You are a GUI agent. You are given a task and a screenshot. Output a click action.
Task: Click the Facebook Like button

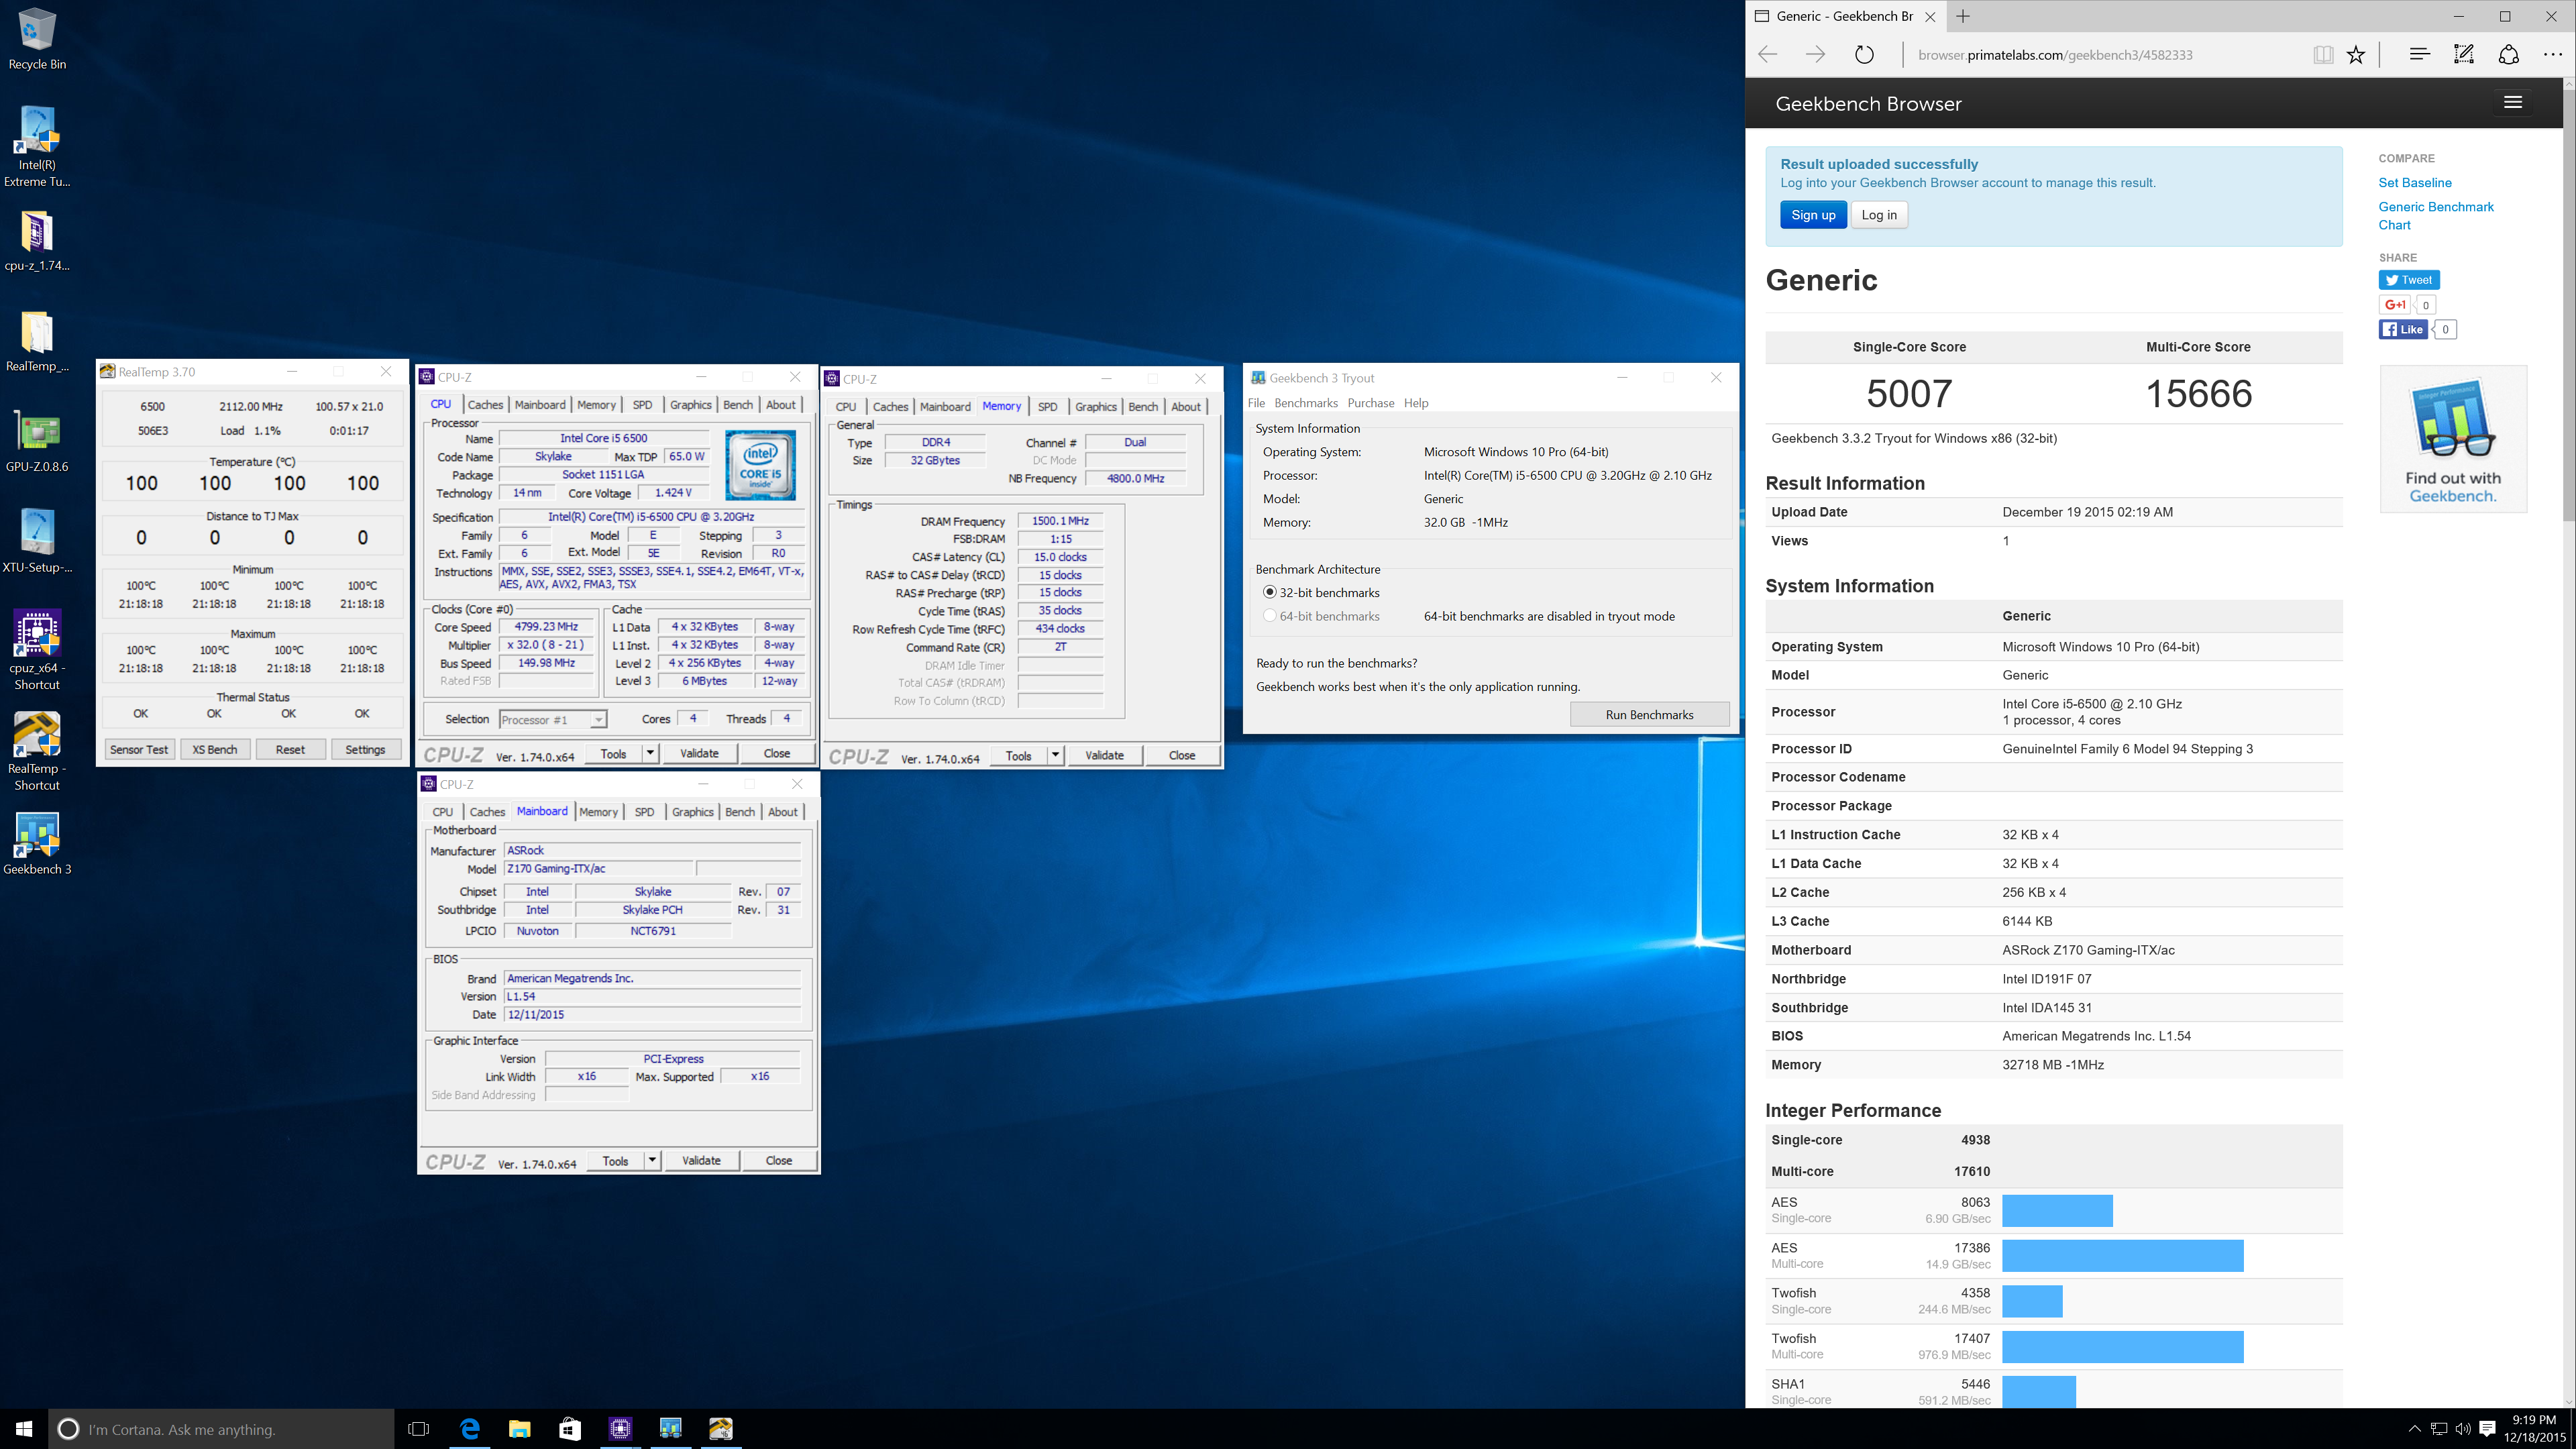click(2403, 329)
